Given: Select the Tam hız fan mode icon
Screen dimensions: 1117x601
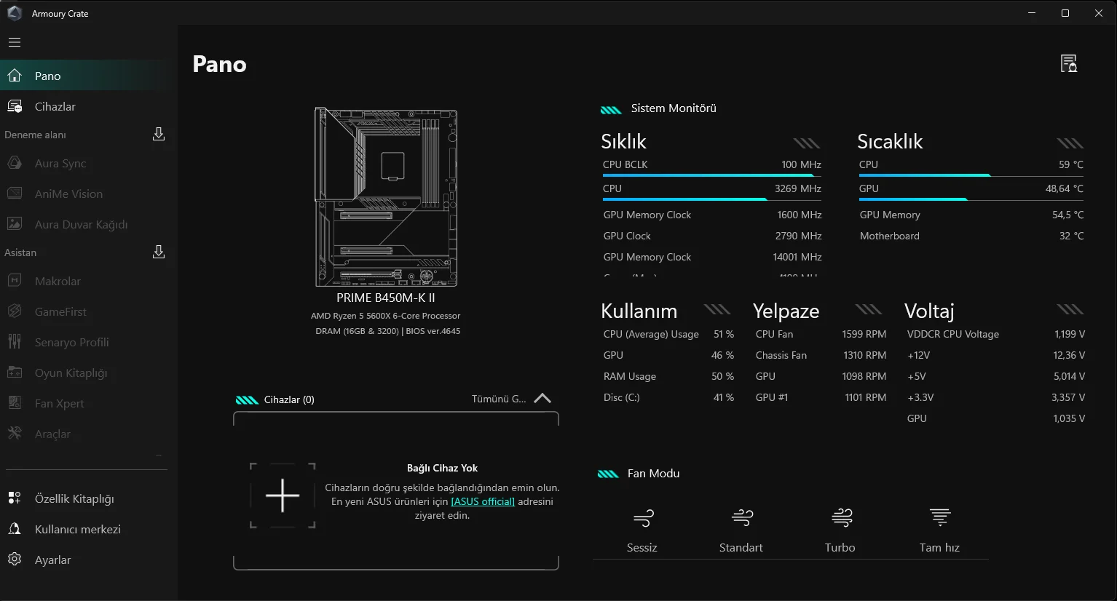Looking at the screenshot, I should [940, 517].
